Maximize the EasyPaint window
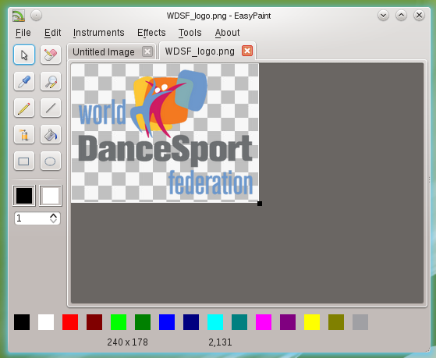This screenshot has height=358, width=436. point(401,16)
